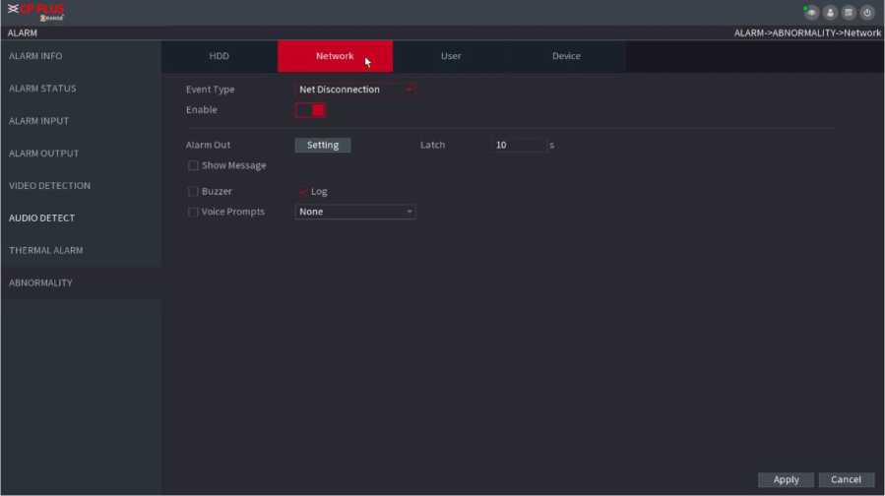Image resolution: width=885 pixels, height=496 pixels.
Task: Select the User tab
Action: [x=451, y=56]
